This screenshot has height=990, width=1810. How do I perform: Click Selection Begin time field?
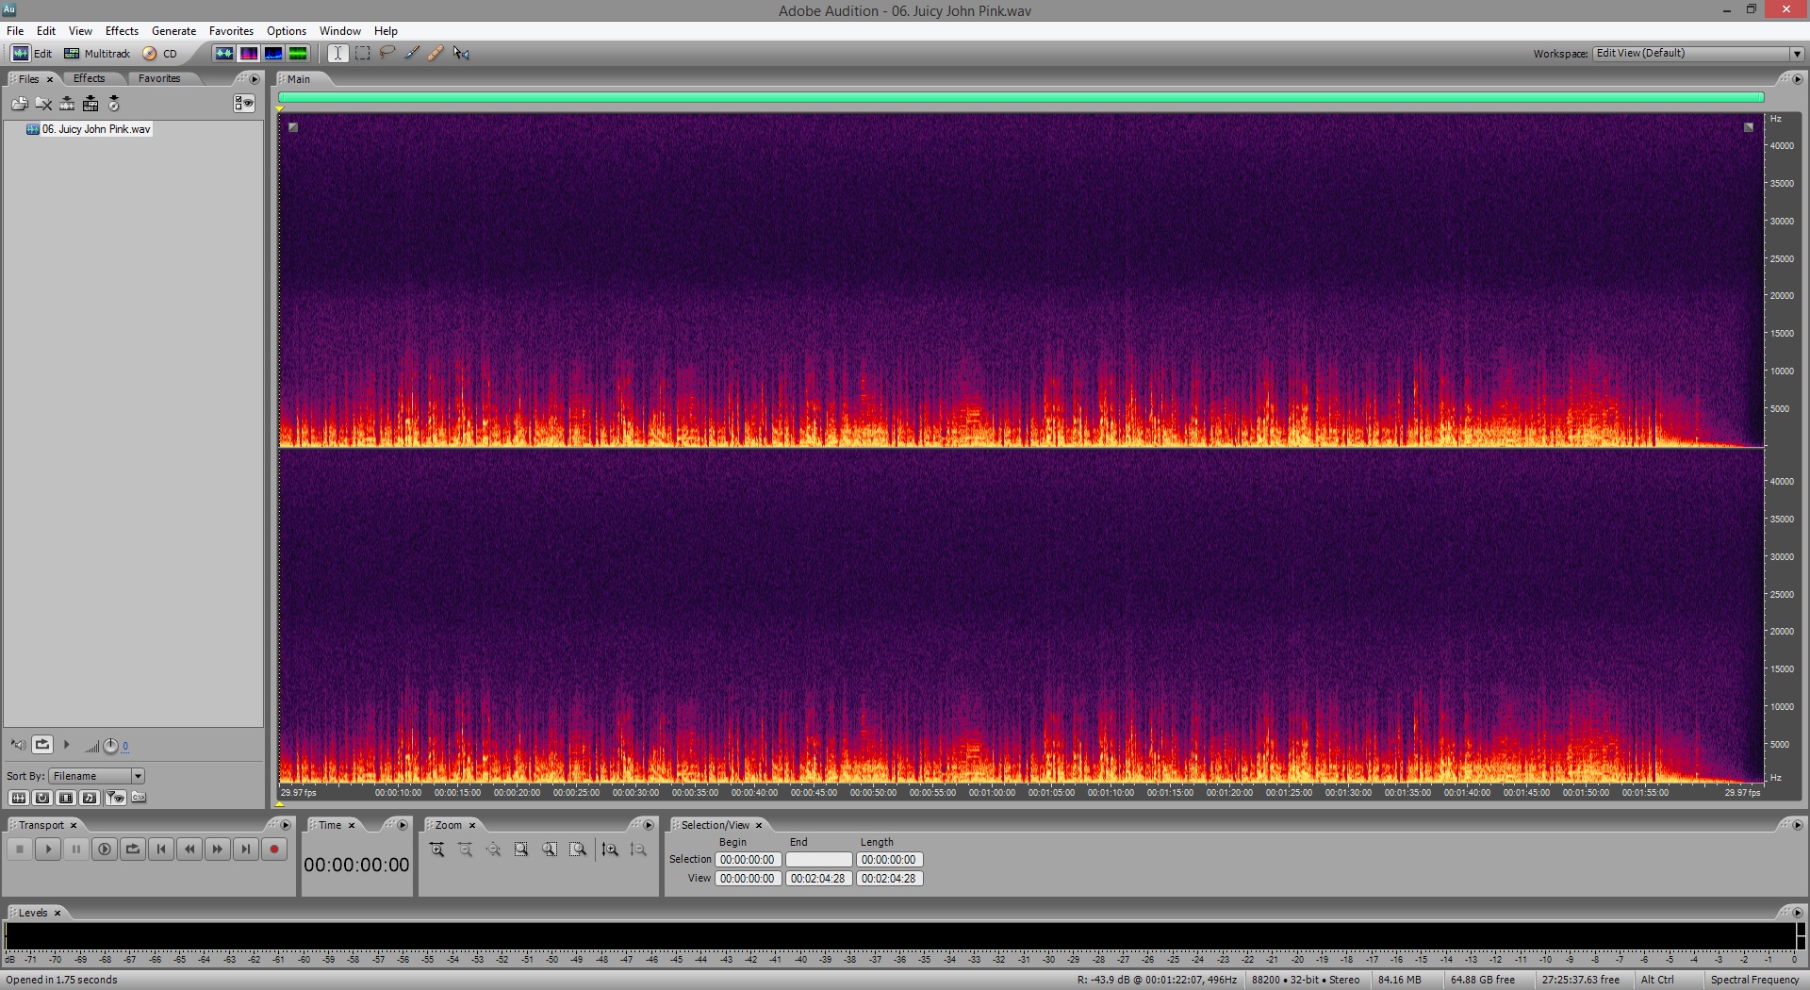(749, 860)
